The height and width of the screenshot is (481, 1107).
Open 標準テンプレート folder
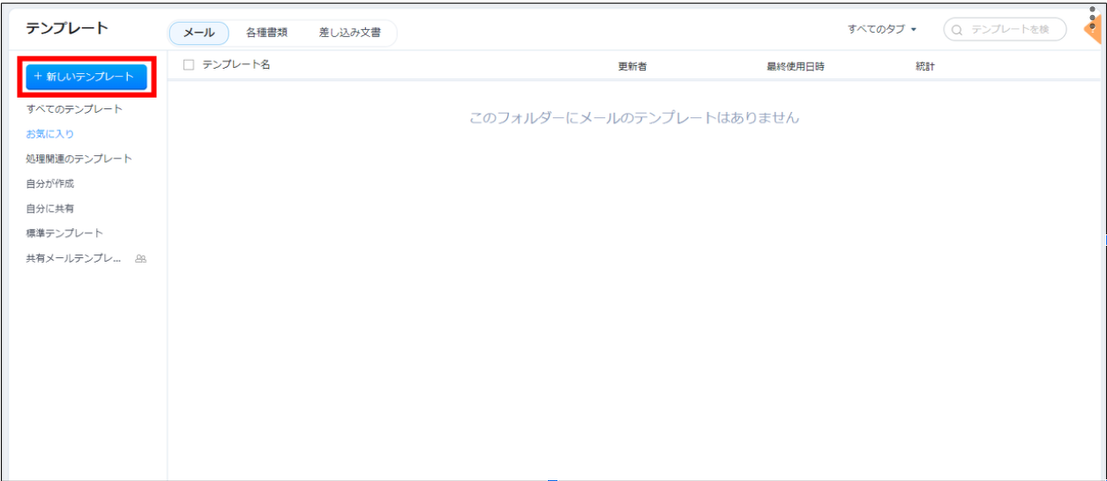64,233
